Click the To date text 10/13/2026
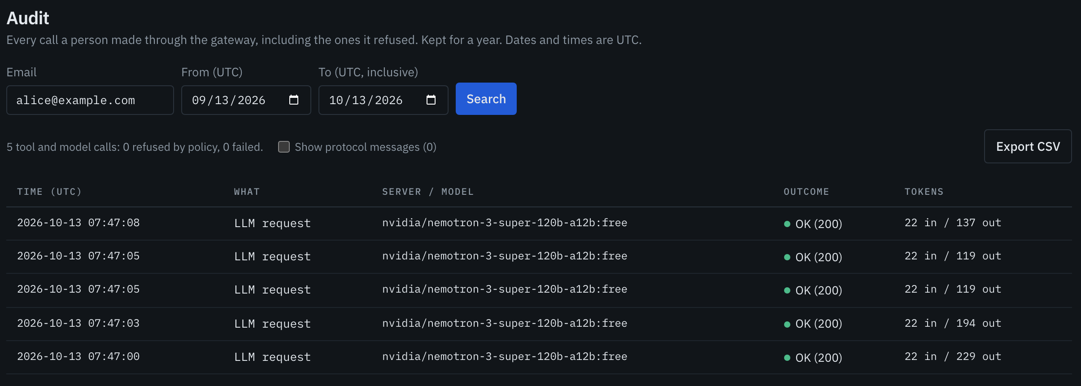 tap(366, 100)
